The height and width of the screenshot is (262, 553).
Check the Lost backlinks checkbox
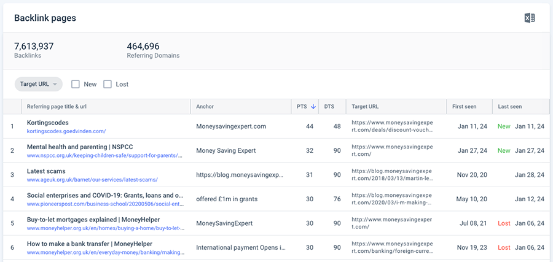point(107,84)
